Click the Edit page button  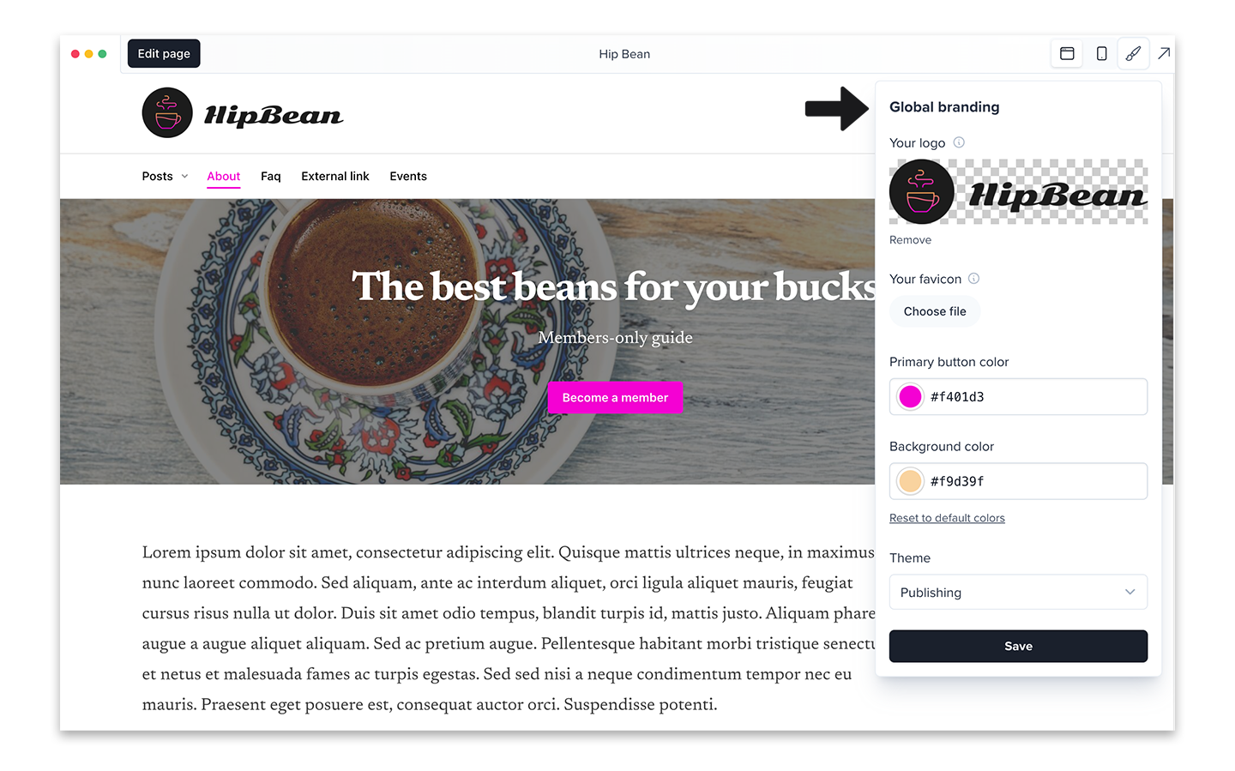(164, 53)
